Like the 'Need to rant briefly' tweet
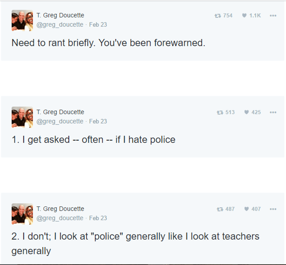The height and width of the screenshot is (265, 286). [x=245, y=16]
